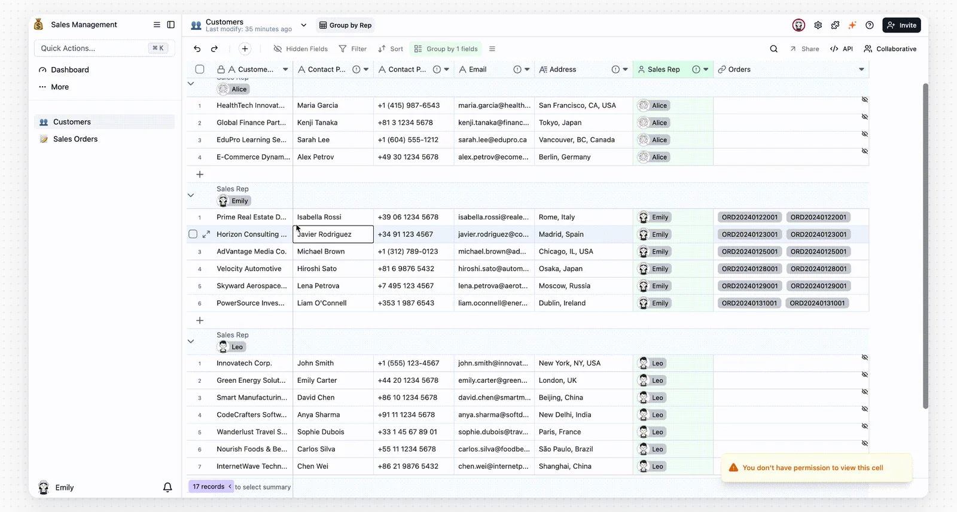
Task: Click the vertical scrollbar of the grid
Action: pyautogui.click(x=925, y=246)
